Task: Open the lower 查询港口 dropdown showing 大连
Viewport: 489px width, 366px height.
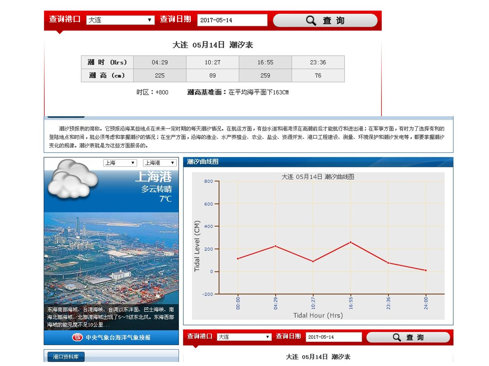Action: point(244,337)
